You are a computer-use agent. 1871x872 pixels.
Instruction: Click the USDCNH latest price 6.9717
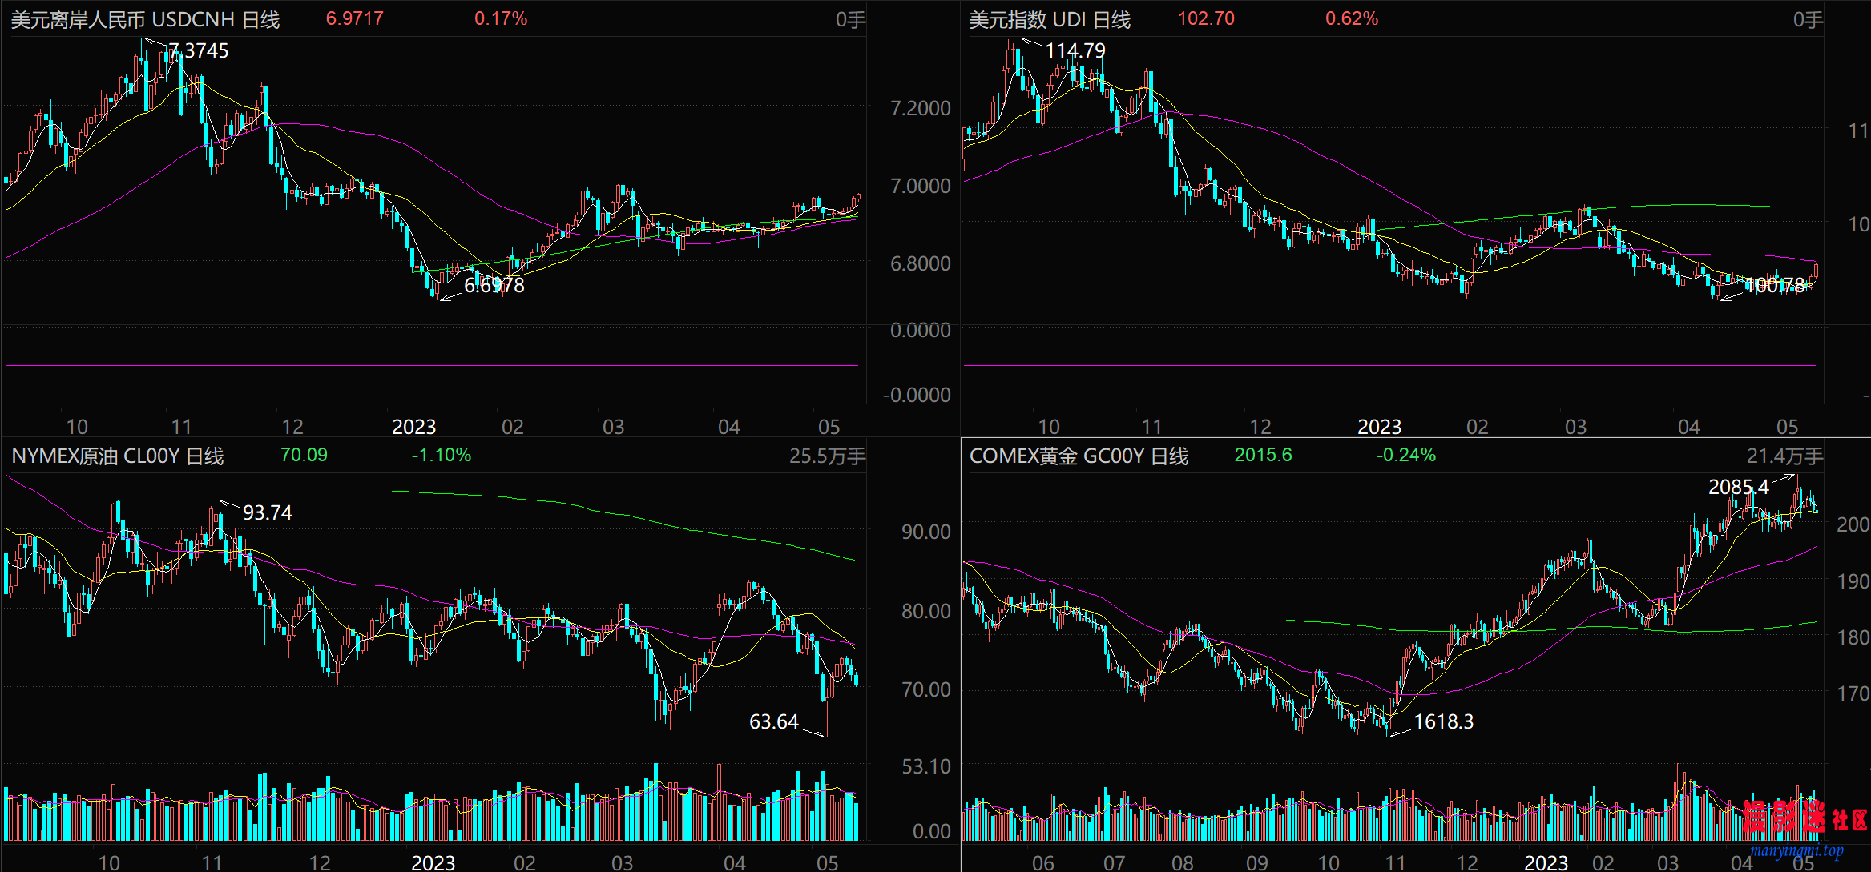[354, 18]
